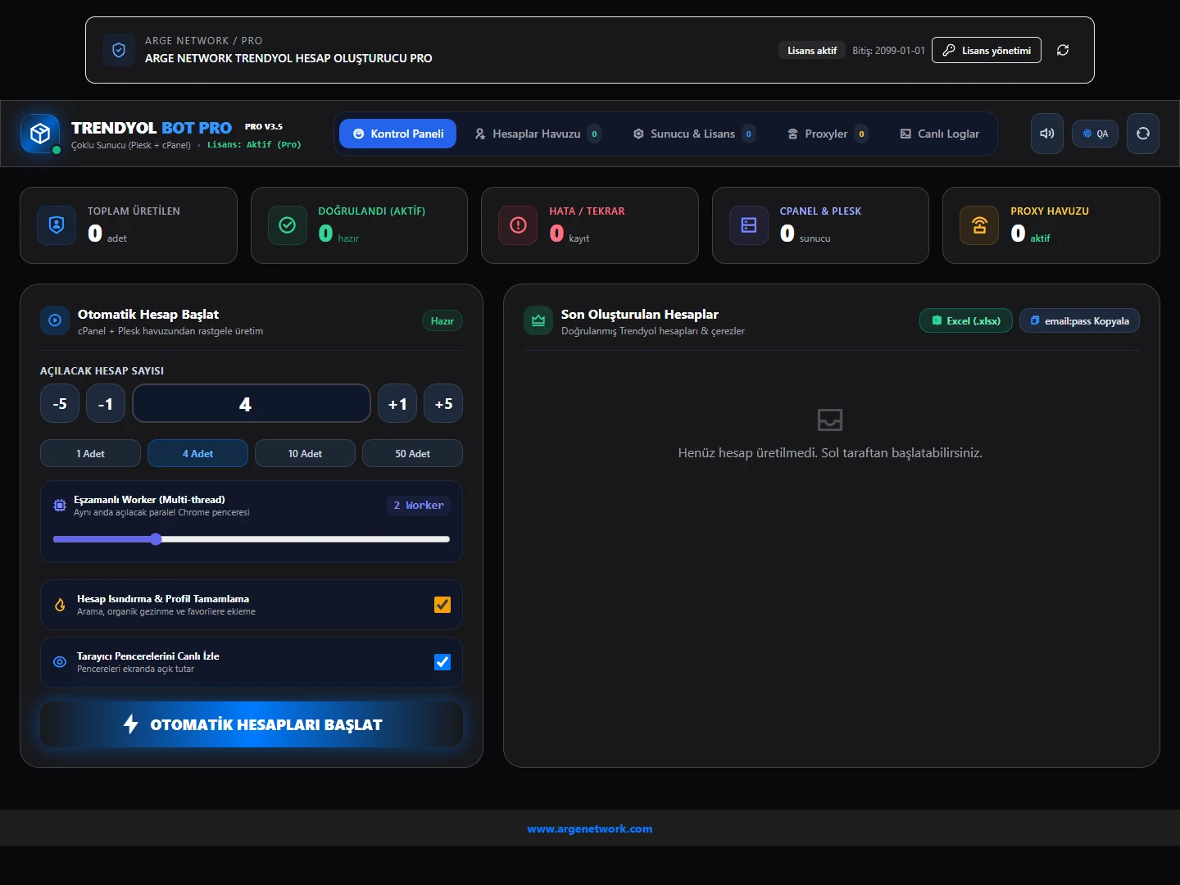The width and height of the screenshot is (1180, 885).
Task: Click the flame icon for Hesap Isındırma
Action: tap(60, 605)
